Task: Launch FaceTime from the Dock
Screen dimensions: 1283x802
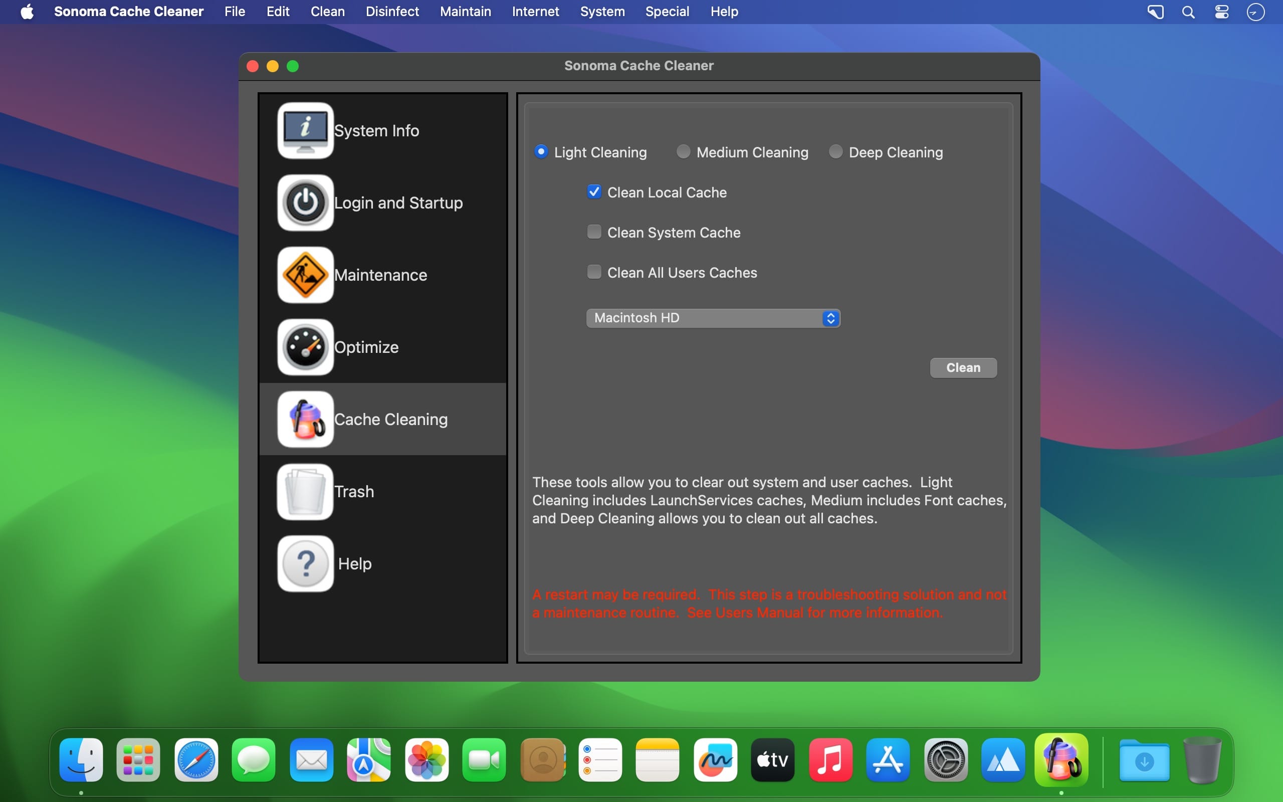Action: click(484, 759)
